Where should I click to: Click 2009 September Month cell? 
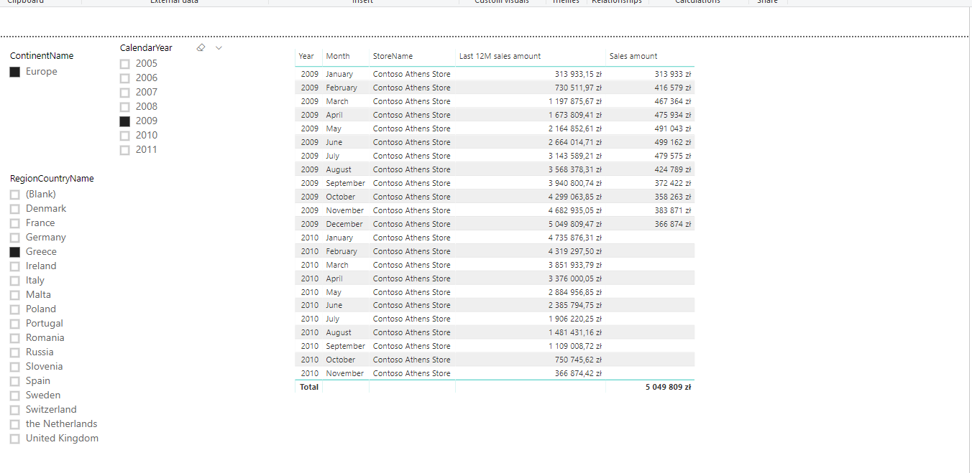click(345, 183)
